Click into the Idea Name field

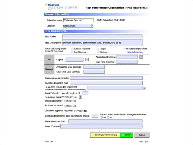(x=102, y=36)
